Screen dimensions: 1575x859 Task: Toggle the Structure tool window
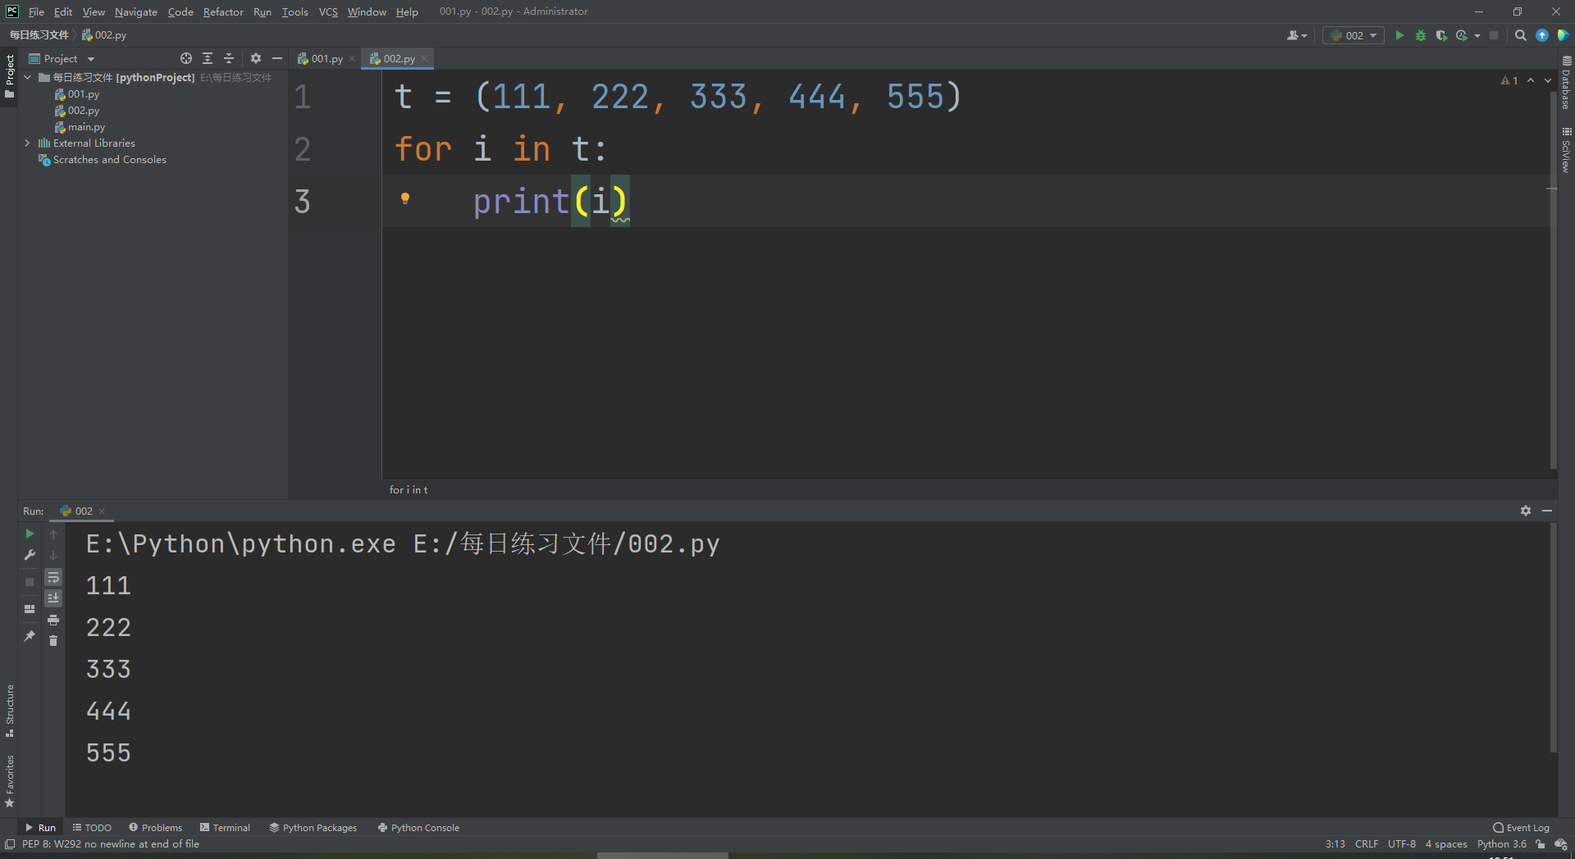click(9, 710)
